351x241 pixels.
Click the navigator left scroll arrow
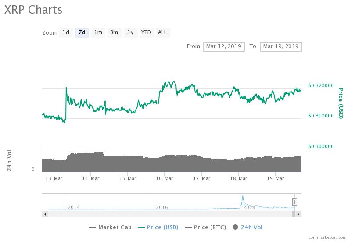(45, 214)
